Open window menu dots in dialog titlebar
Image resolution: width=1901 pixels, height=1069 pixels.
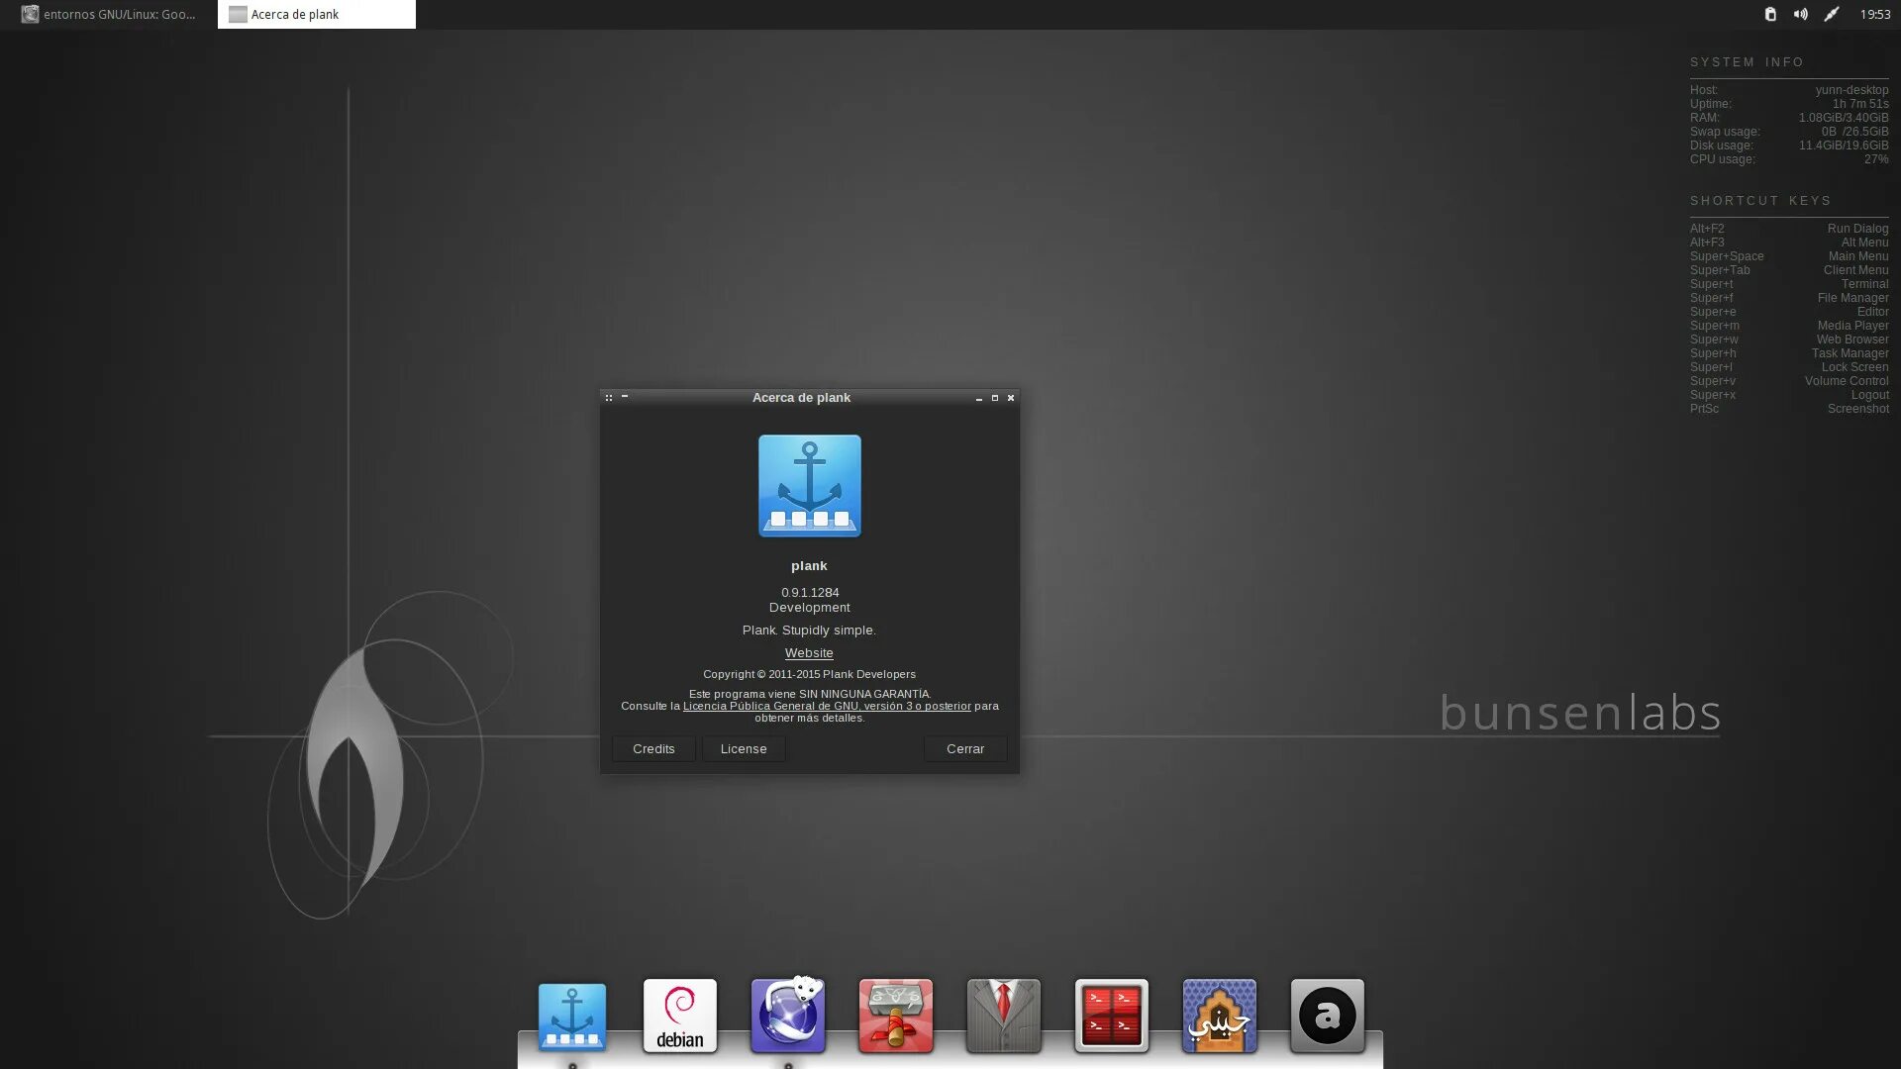coord(609,398)
